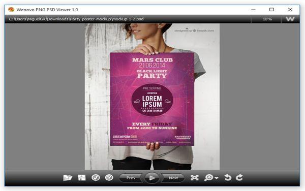The width and height of the screenshot is (305, 191).
Task: Fit image to screen icon
Action: (195, 178)
